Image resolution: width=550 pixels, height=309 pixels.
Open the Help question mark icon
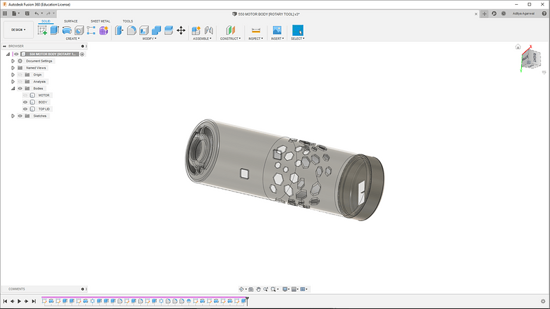click(544, 14)
